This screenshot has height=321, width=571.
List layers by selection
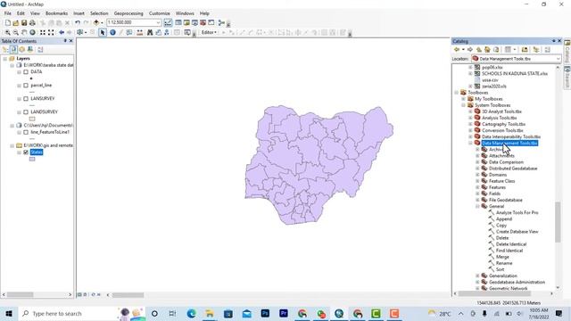(x=30, y=50)
